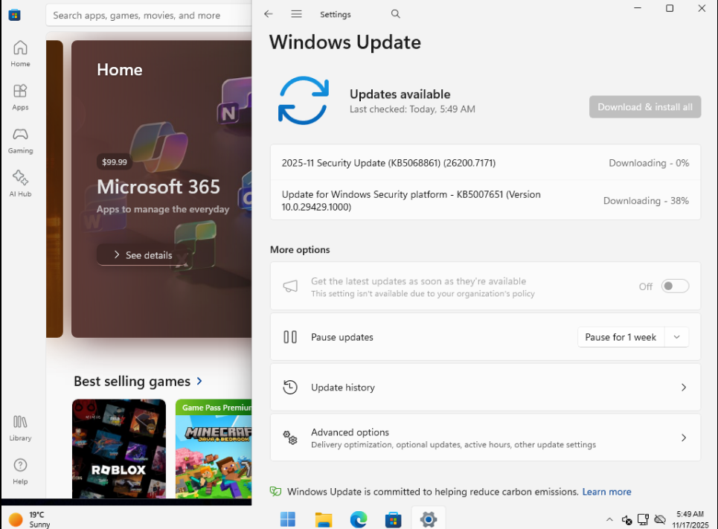The height and width of the screenshot is (529, 718).
Task: Click the Settings search magnifier icon
Action: click(396, 14)
